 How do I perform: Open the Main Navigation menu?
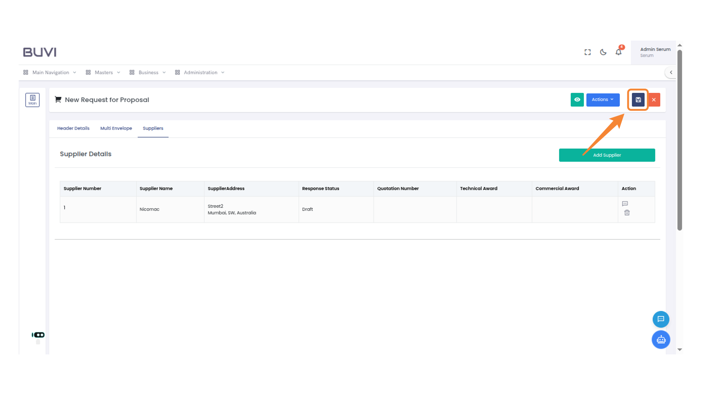(x=50, y=72)
